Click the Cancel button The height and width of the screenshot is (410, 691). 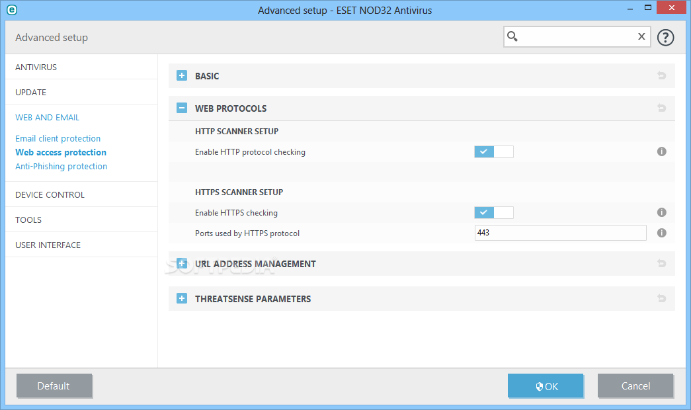coord(635,386)
